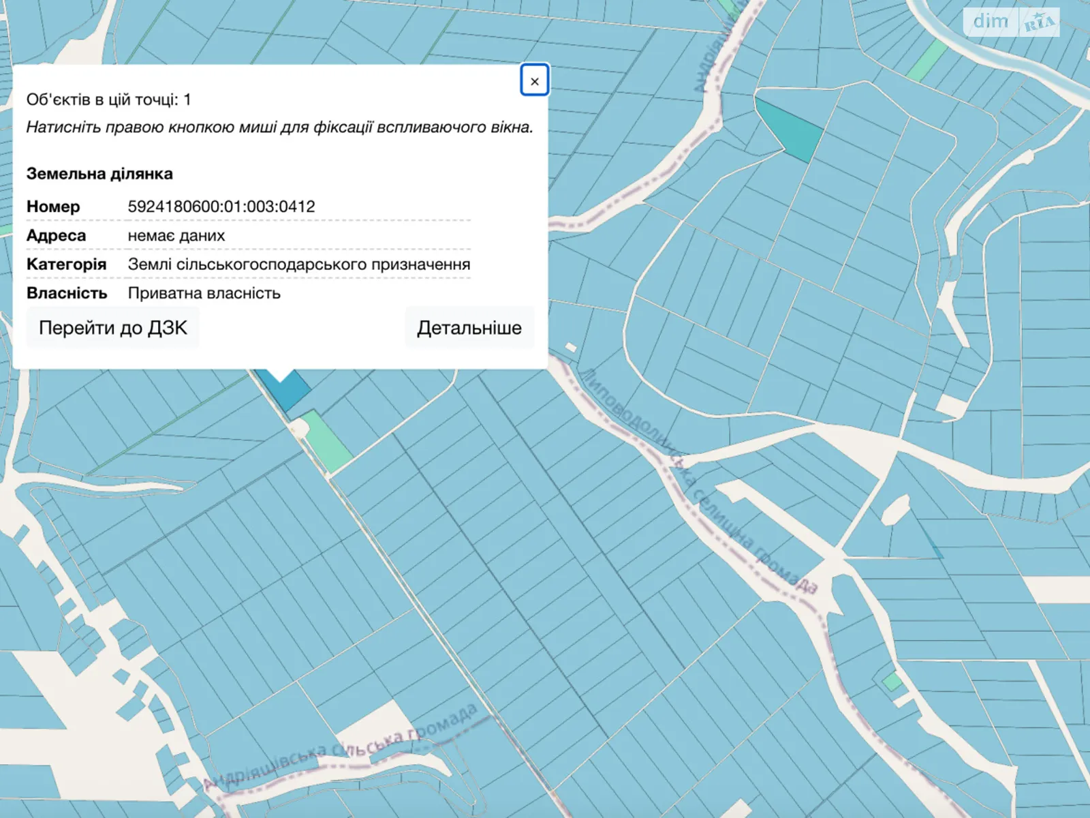Click the italic right-click hint text
1090x818 pixels.
[279, 127]
